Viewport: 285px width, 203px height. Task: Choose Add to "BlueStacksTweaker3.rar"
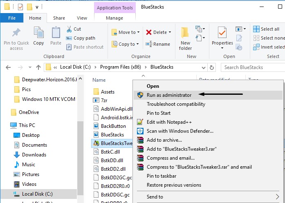click(208, 149)
